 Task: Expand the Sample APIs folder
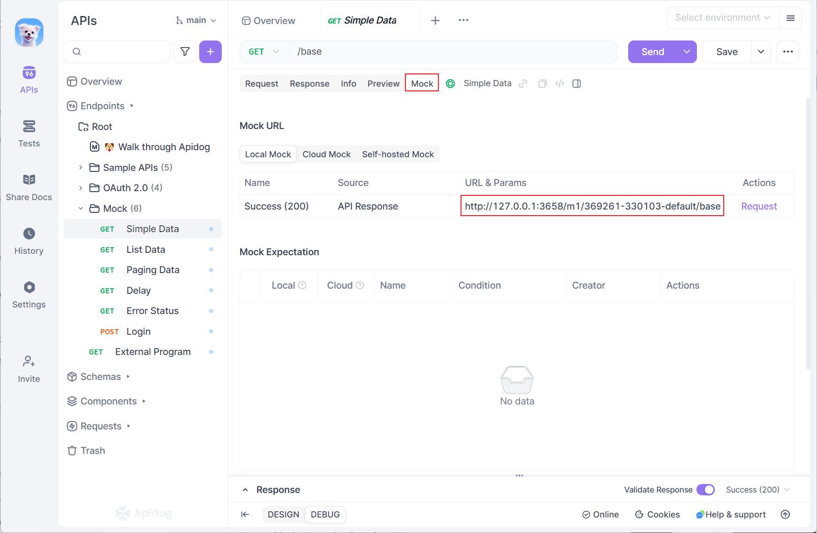[x=81, y=168]
